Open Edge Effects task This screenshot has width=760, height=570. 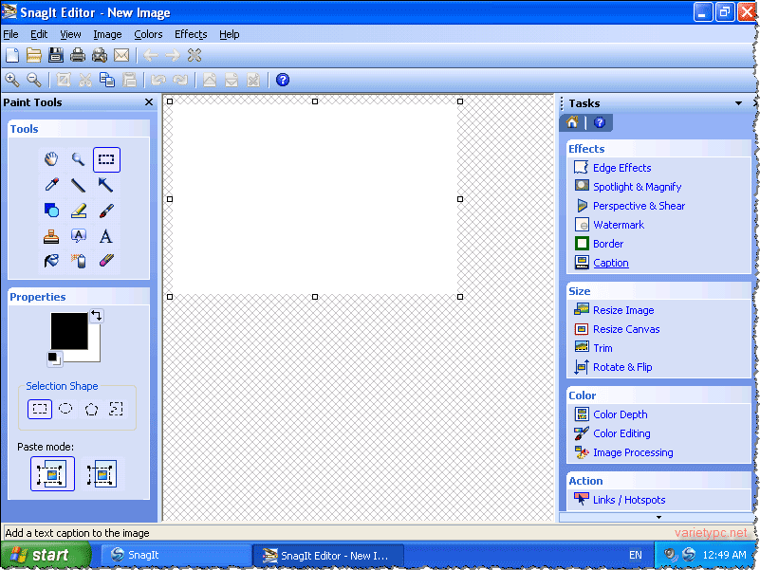[x=613, y=168]
